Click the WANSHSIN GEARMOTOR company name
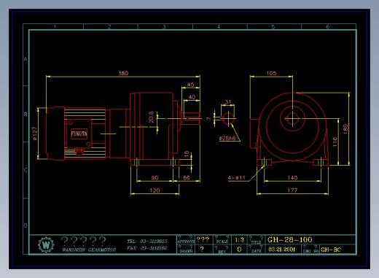 pos(89,250)
